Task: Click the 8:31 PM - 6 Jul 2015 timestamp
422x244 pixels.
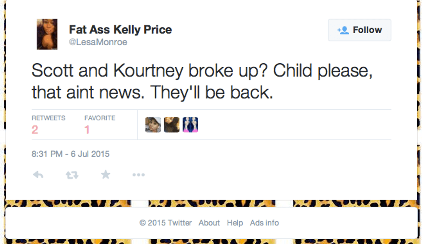Action: click(x=71, y=154)
